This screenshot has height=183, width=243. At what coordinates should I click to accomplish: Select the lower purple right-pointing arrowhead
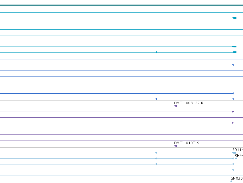pyautogui.click(x=233, y=123)
